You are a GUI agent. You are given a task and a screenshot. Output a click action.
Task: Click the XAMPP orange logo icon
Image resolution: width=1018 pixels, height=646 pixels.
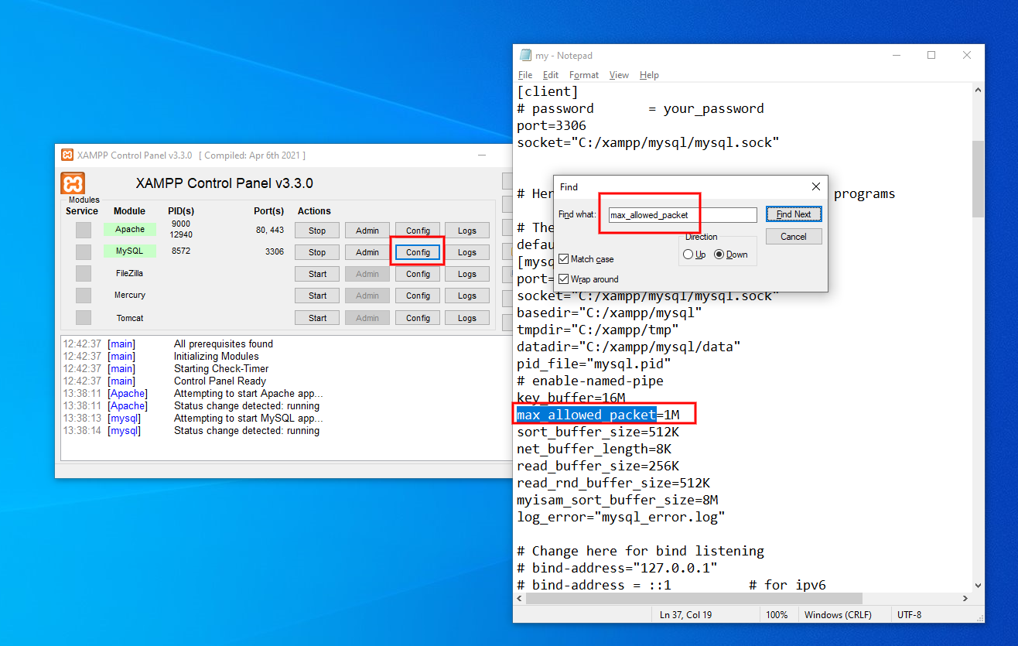point(73,183)
